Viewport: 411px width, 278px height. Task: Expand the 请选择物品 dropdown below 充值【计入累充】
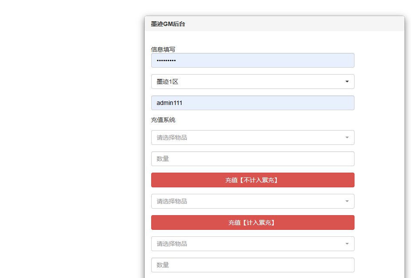pyautogui.click(x=253, y=244)
